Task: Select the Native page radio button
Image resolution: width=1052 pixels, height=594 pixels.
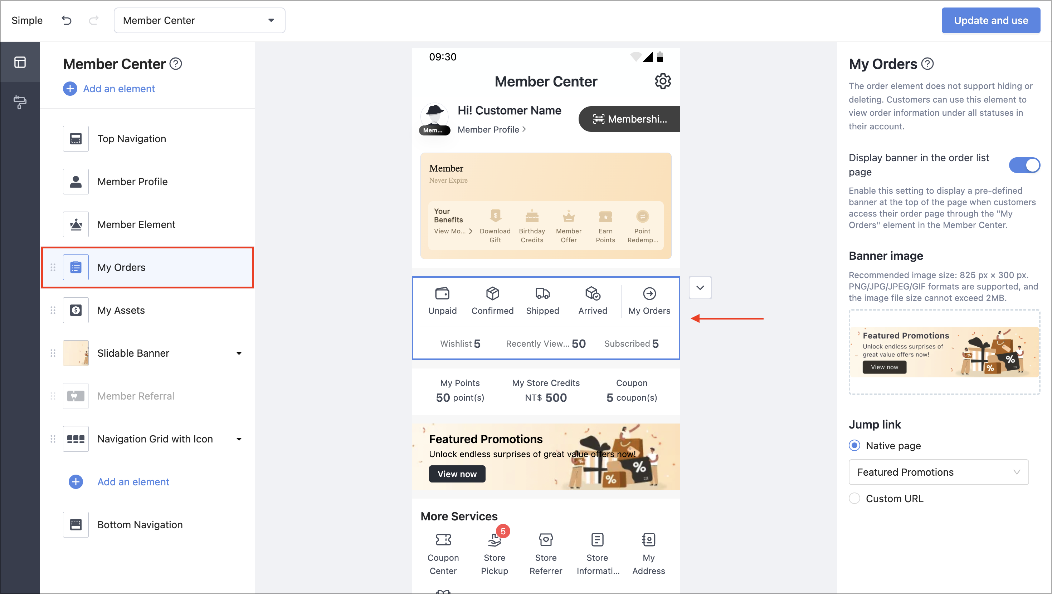Action: click(854, 445)
